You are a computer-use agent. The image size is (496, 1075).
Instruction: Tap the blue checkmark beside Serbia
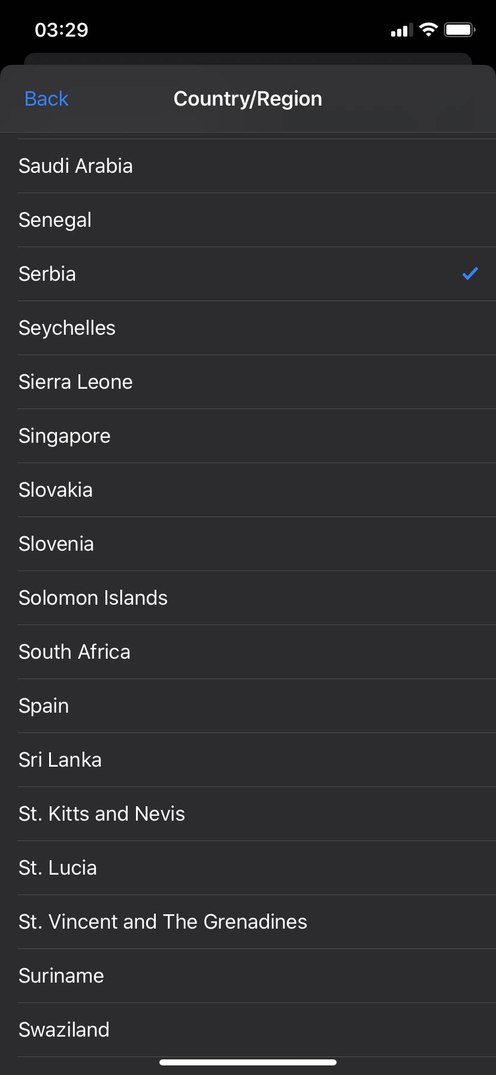470,274
